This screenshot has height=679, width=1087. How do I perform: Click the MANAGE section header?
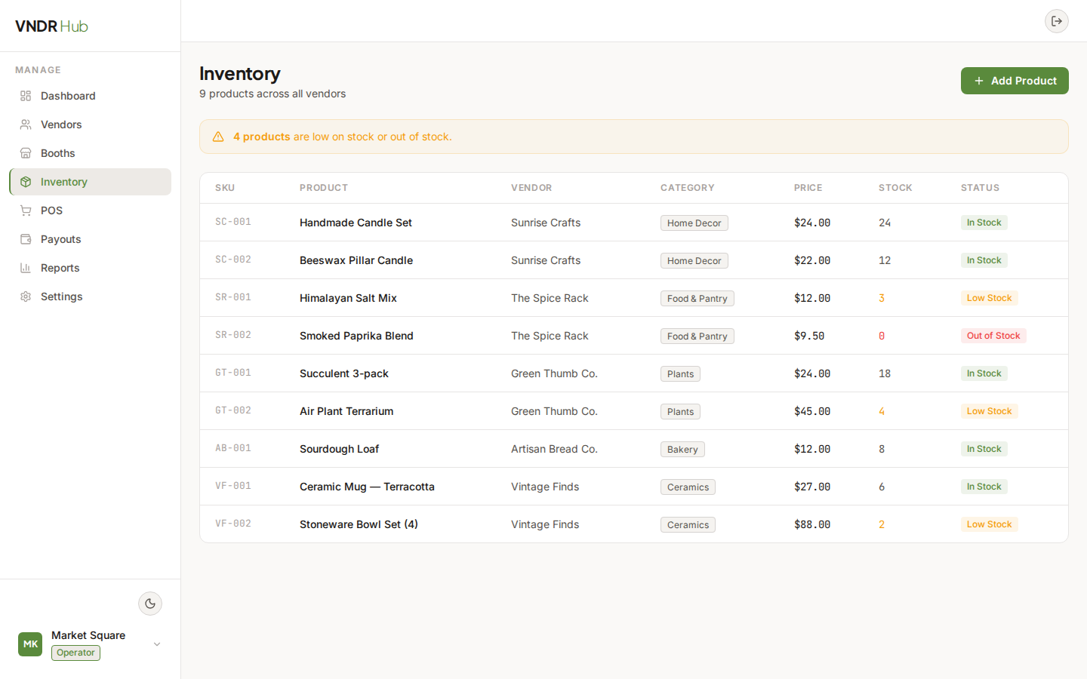(38, 69)
